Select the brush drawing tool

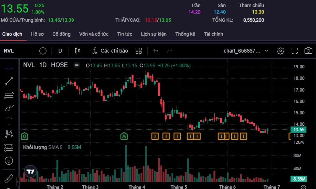(9, 108)
